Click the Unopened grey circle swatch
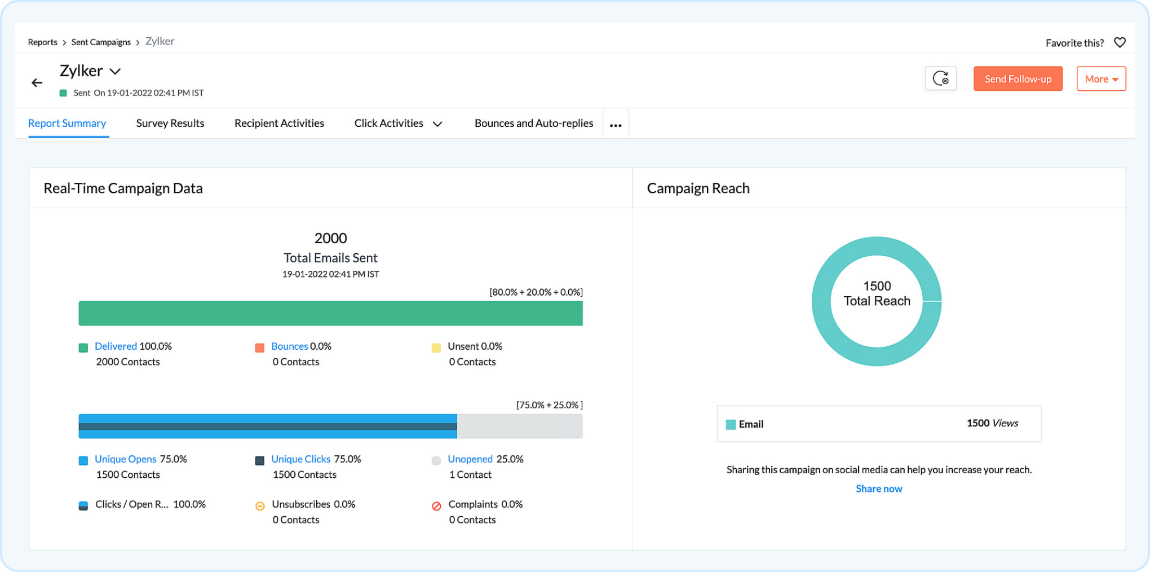This screenshot has height=572, width=1150. click(x=436, y=460)
